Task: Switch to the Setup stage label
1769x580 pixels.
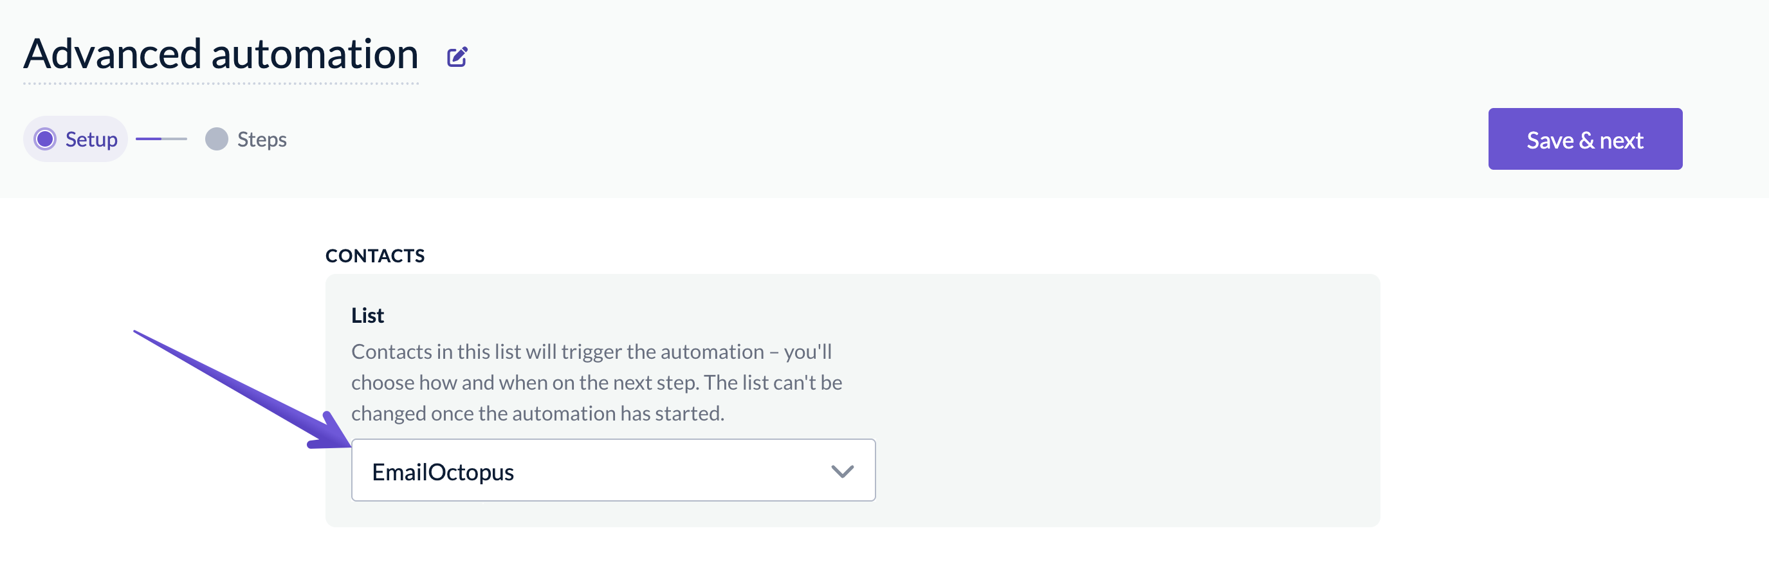Action: 91,140
